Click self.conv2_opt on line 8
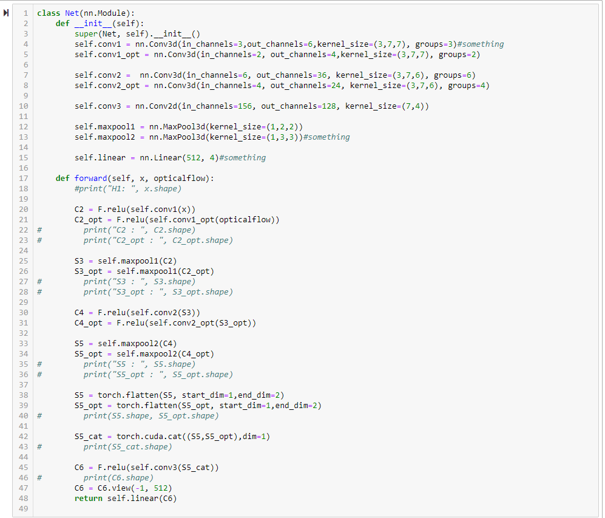Viewport: 605px width, 518px height. (x=104, y=86)
